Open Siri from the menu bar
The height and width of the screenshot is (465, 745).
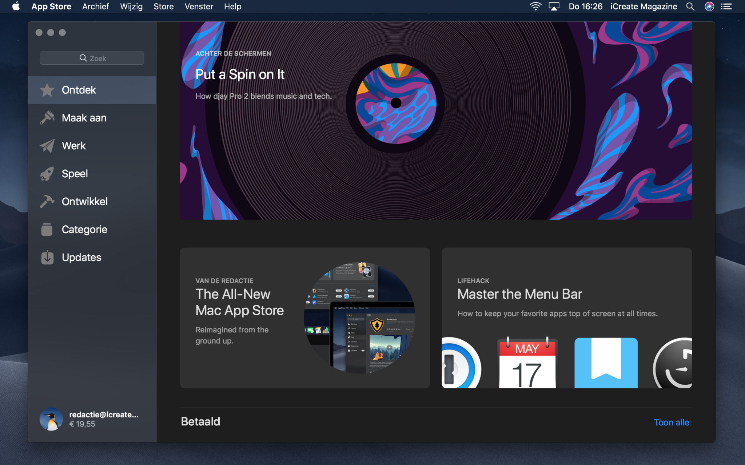(x=709, y=7)
